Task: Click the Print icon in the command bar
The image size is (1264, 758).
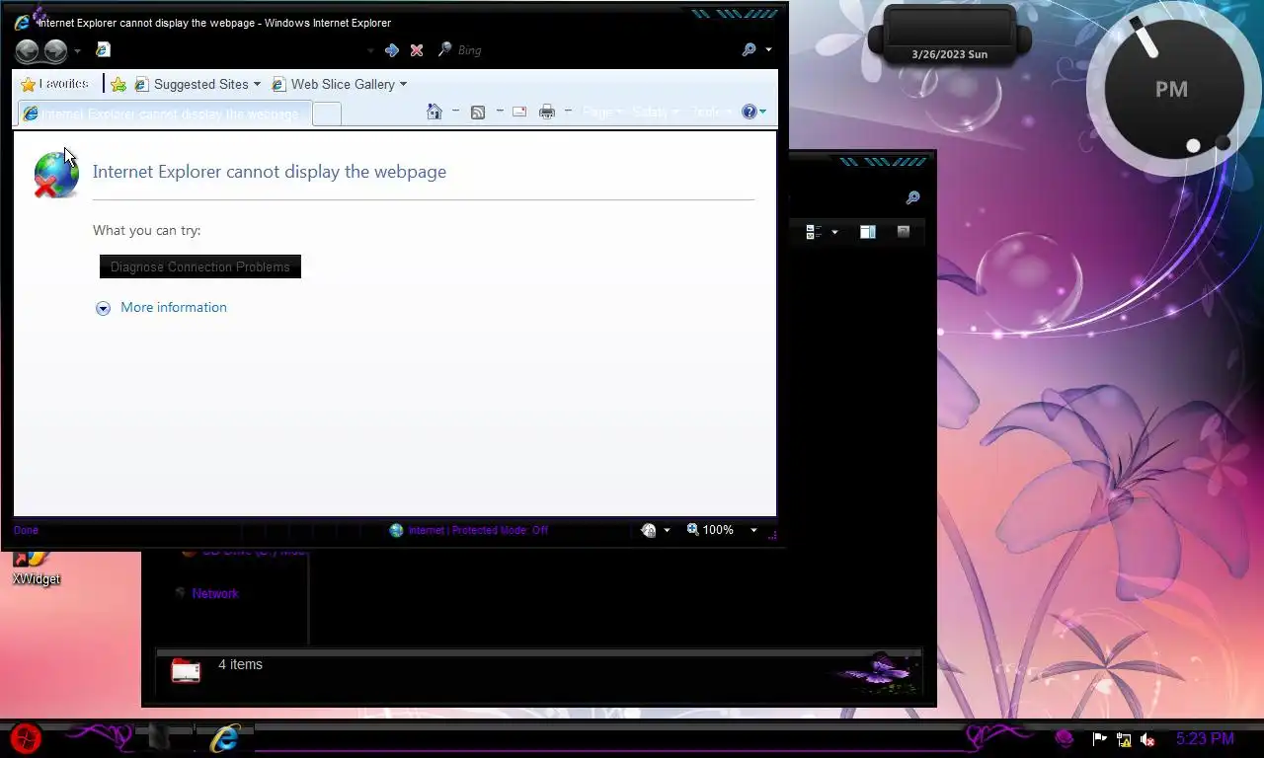Action: click(547, 113)
